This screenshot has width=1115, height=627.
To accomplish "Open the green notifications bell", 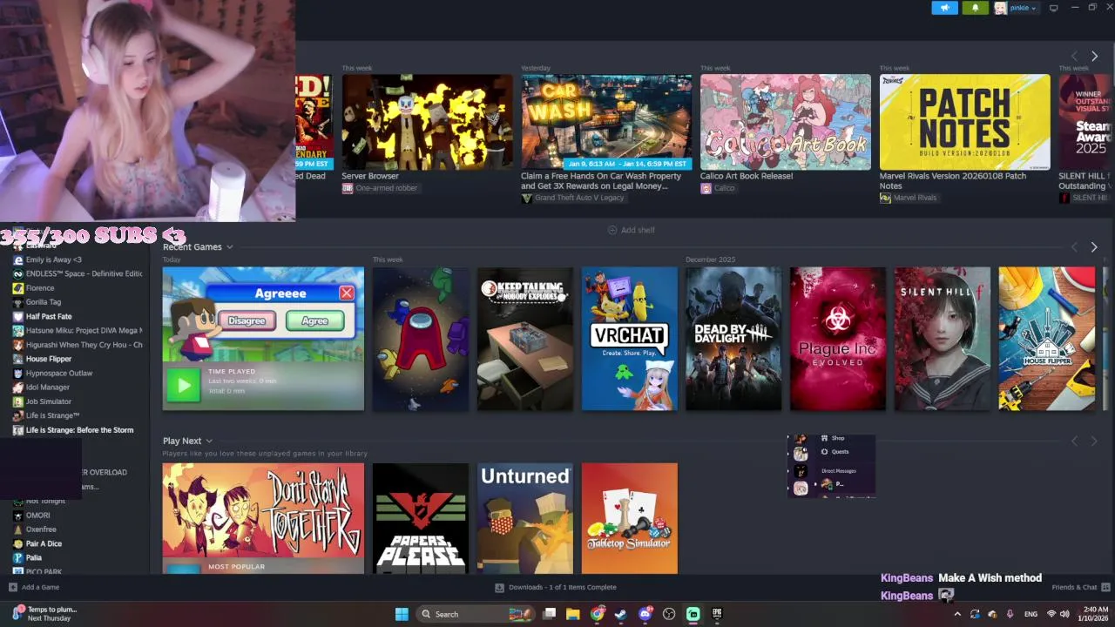I will point(975,8).
